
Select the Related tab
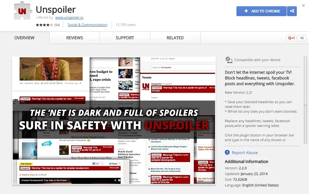(x=175, y=38)
